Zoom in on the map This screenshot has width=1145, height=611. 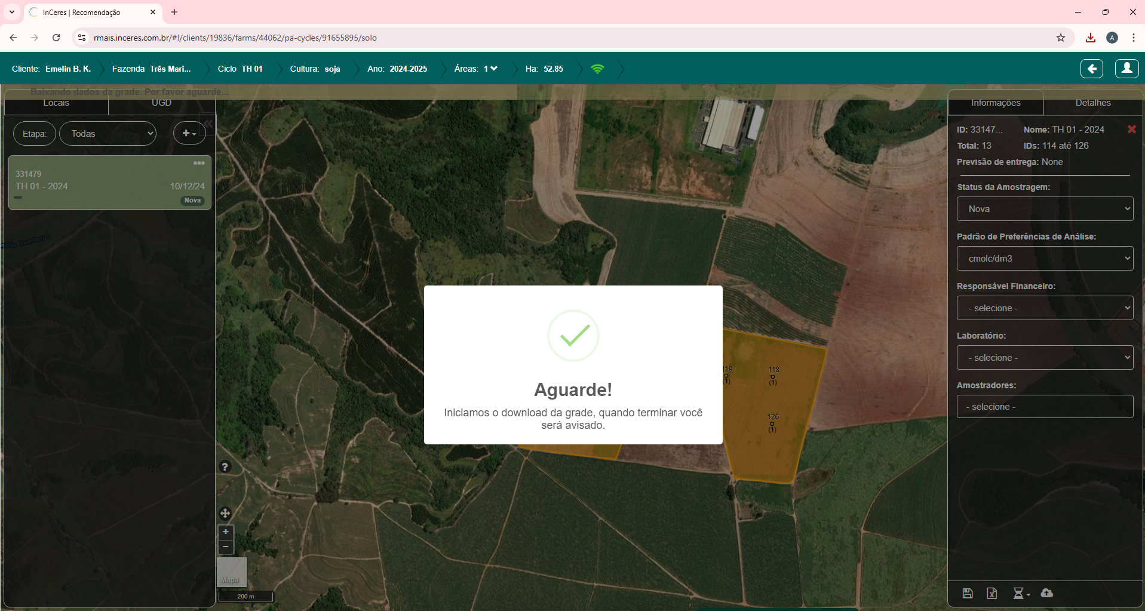click(226, 532)
